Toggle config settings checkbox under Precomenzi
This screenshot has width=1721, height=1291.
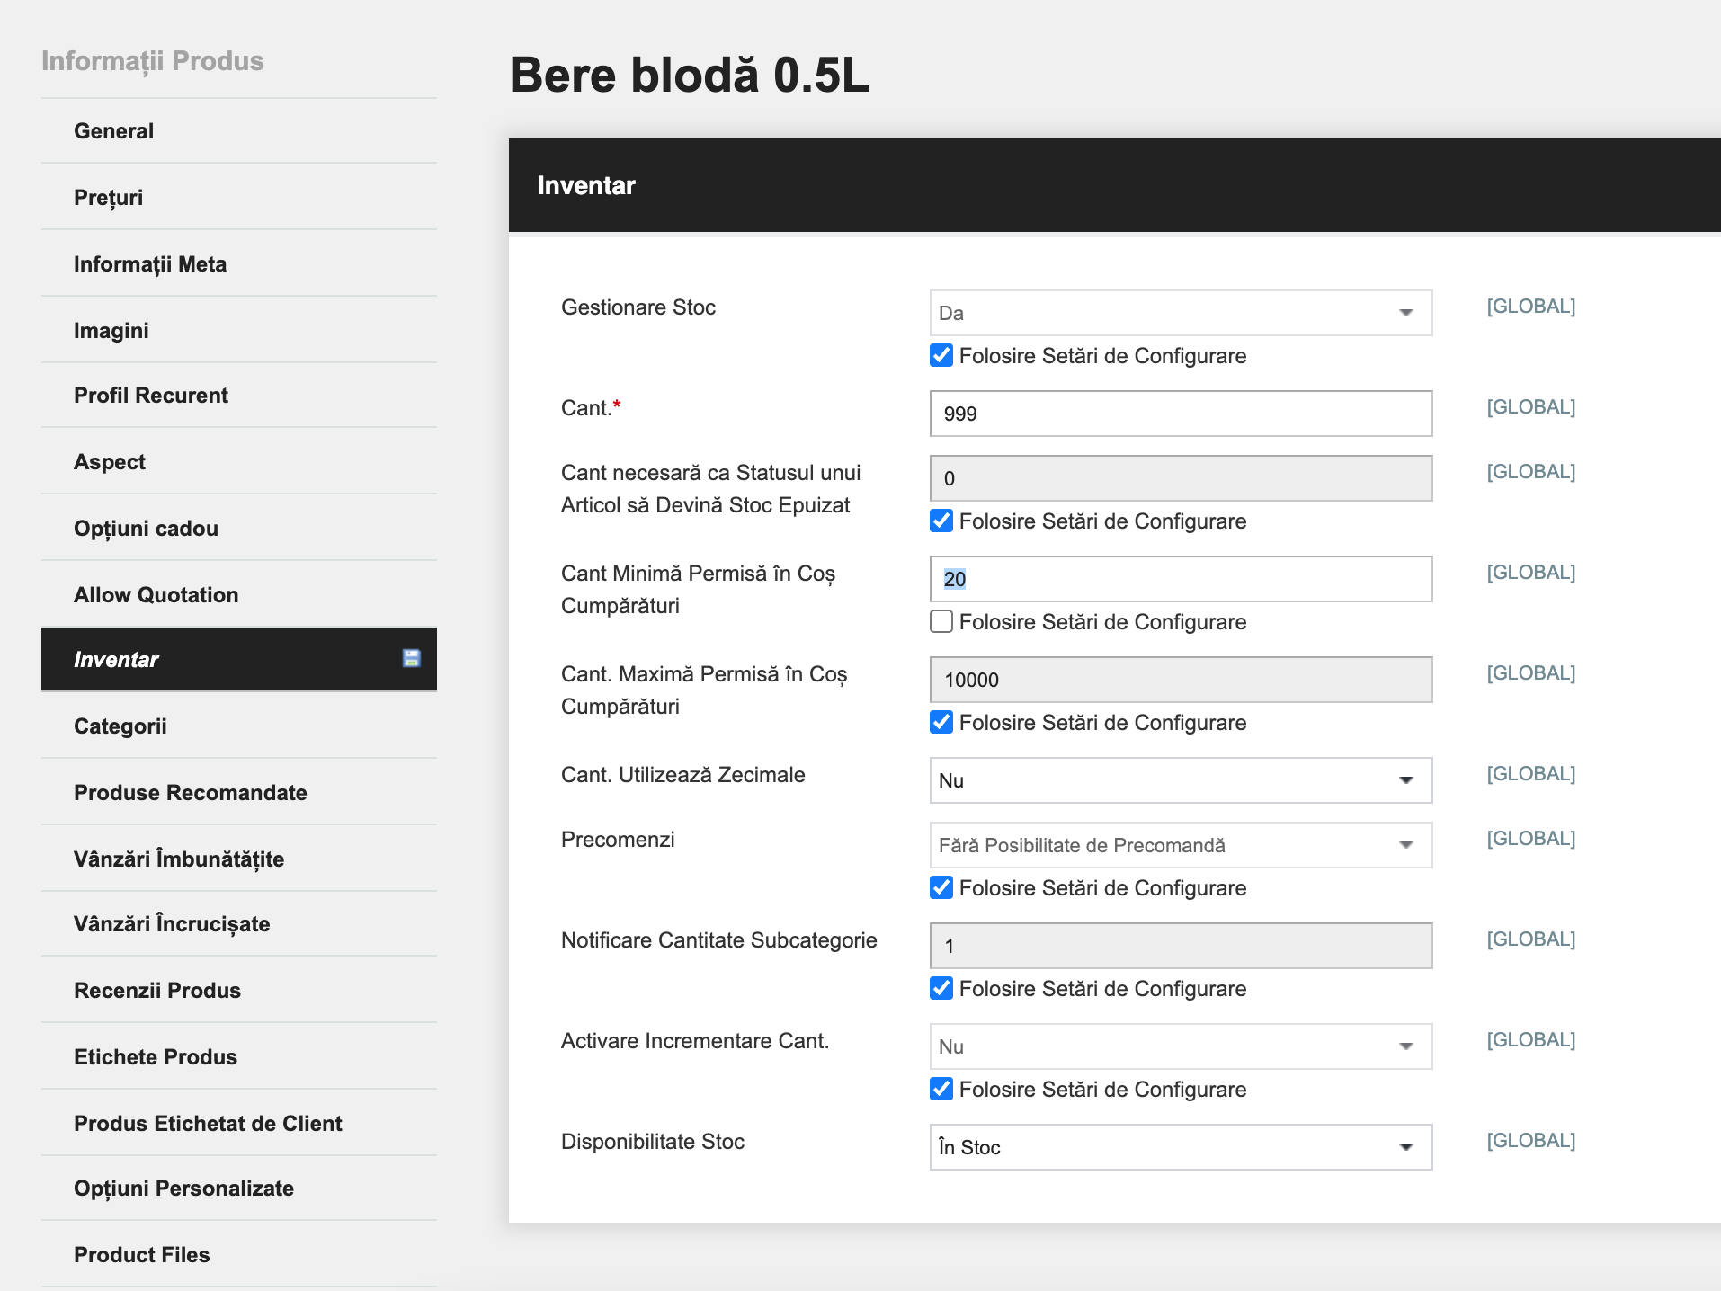click(x=941, y=887)
